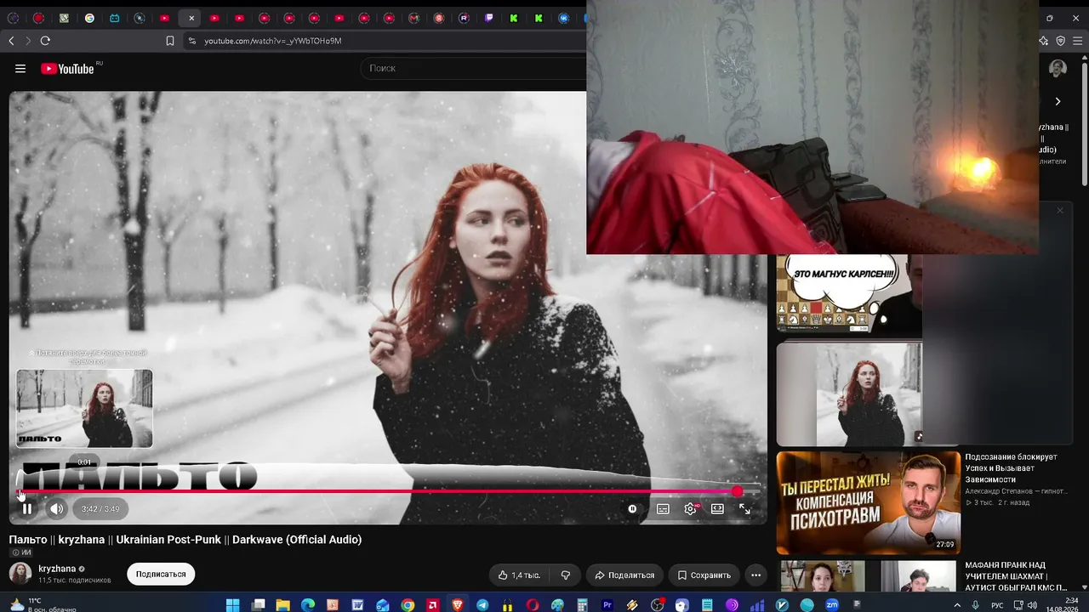The height and width of the screenshot is (612, 1089).
Task: Save the video with Сохранить
Action: 704,575
